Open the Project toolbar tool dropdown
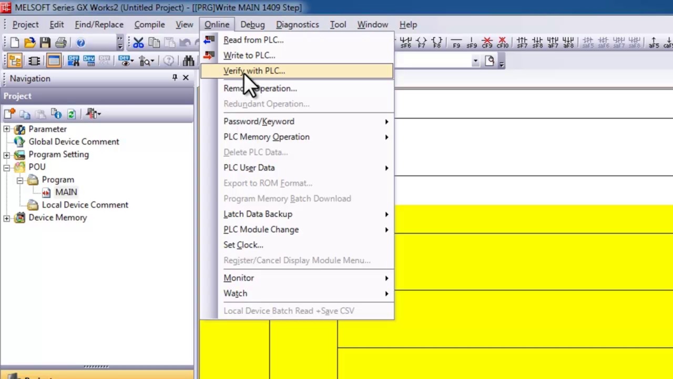This screenshot has height=379, width=673. coord(93,114)
